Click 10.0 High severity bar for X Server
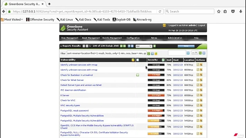The width and height of the screenshot is (246, 138). click(156, 95)
